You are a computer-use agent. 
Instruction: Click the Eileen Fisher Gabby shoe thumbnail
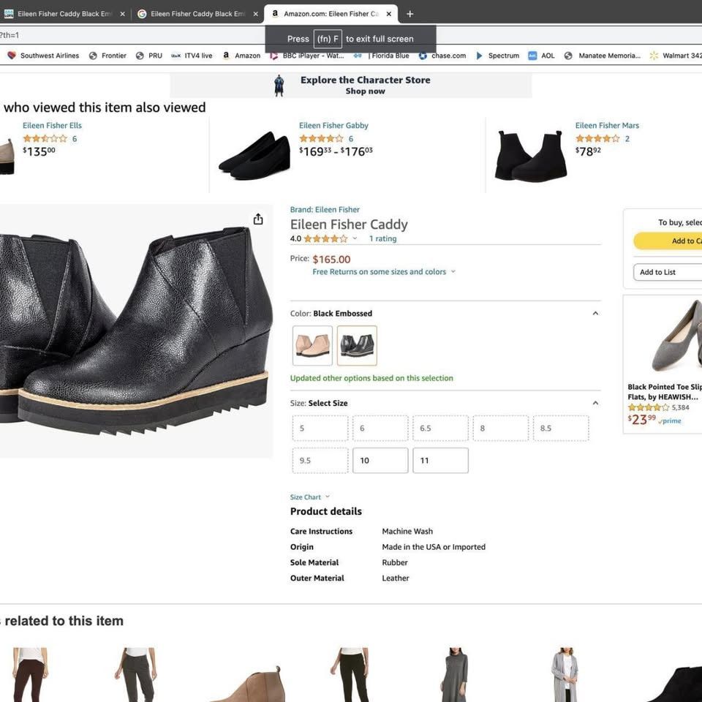[254, 155]
